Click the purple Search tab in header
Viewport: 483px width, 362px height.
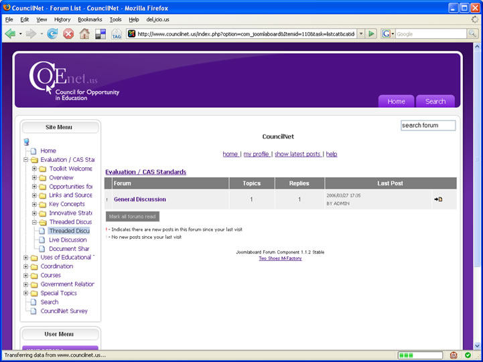click(x=435, y=101)
